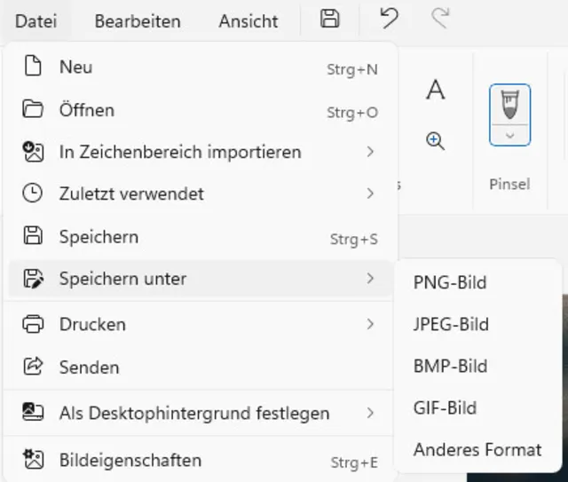
Task: Click the Öffnen folder icon
Action: (33, 110)
